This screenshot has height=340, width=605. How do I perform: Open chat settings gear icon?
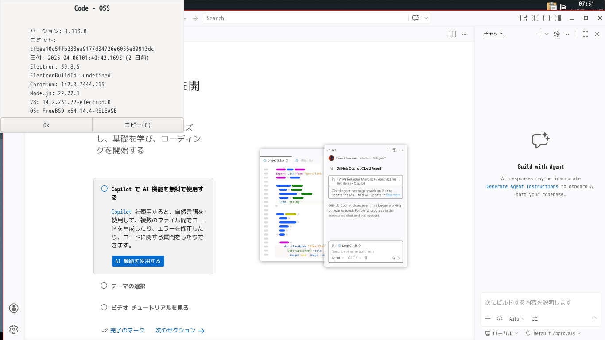[x=557, y=34]
